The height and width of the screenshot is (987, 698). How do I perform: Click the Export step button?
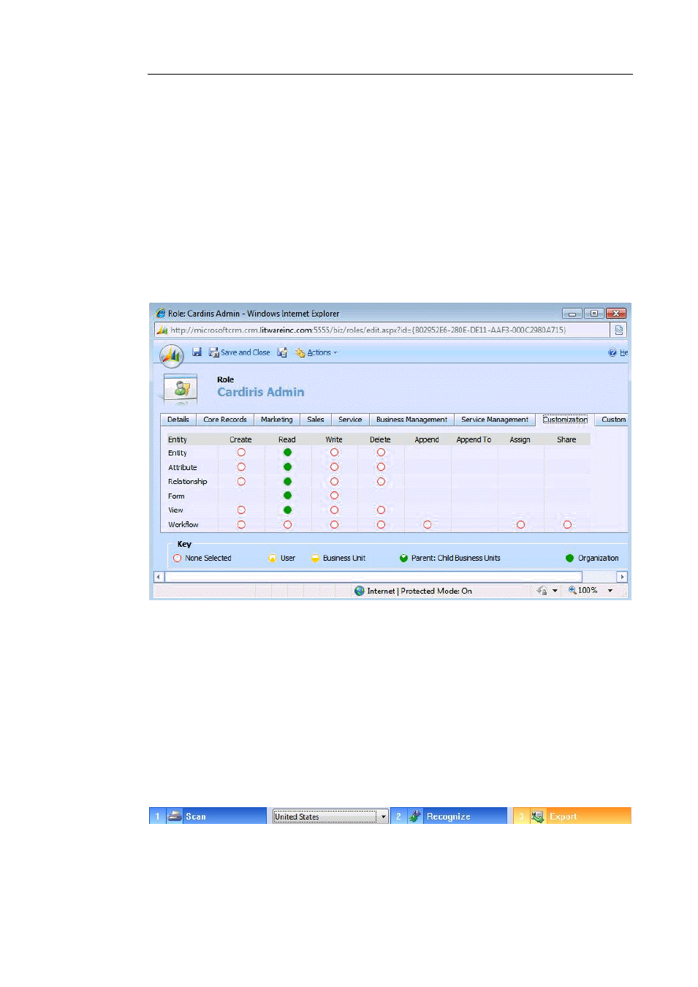(x=572, y=816)
